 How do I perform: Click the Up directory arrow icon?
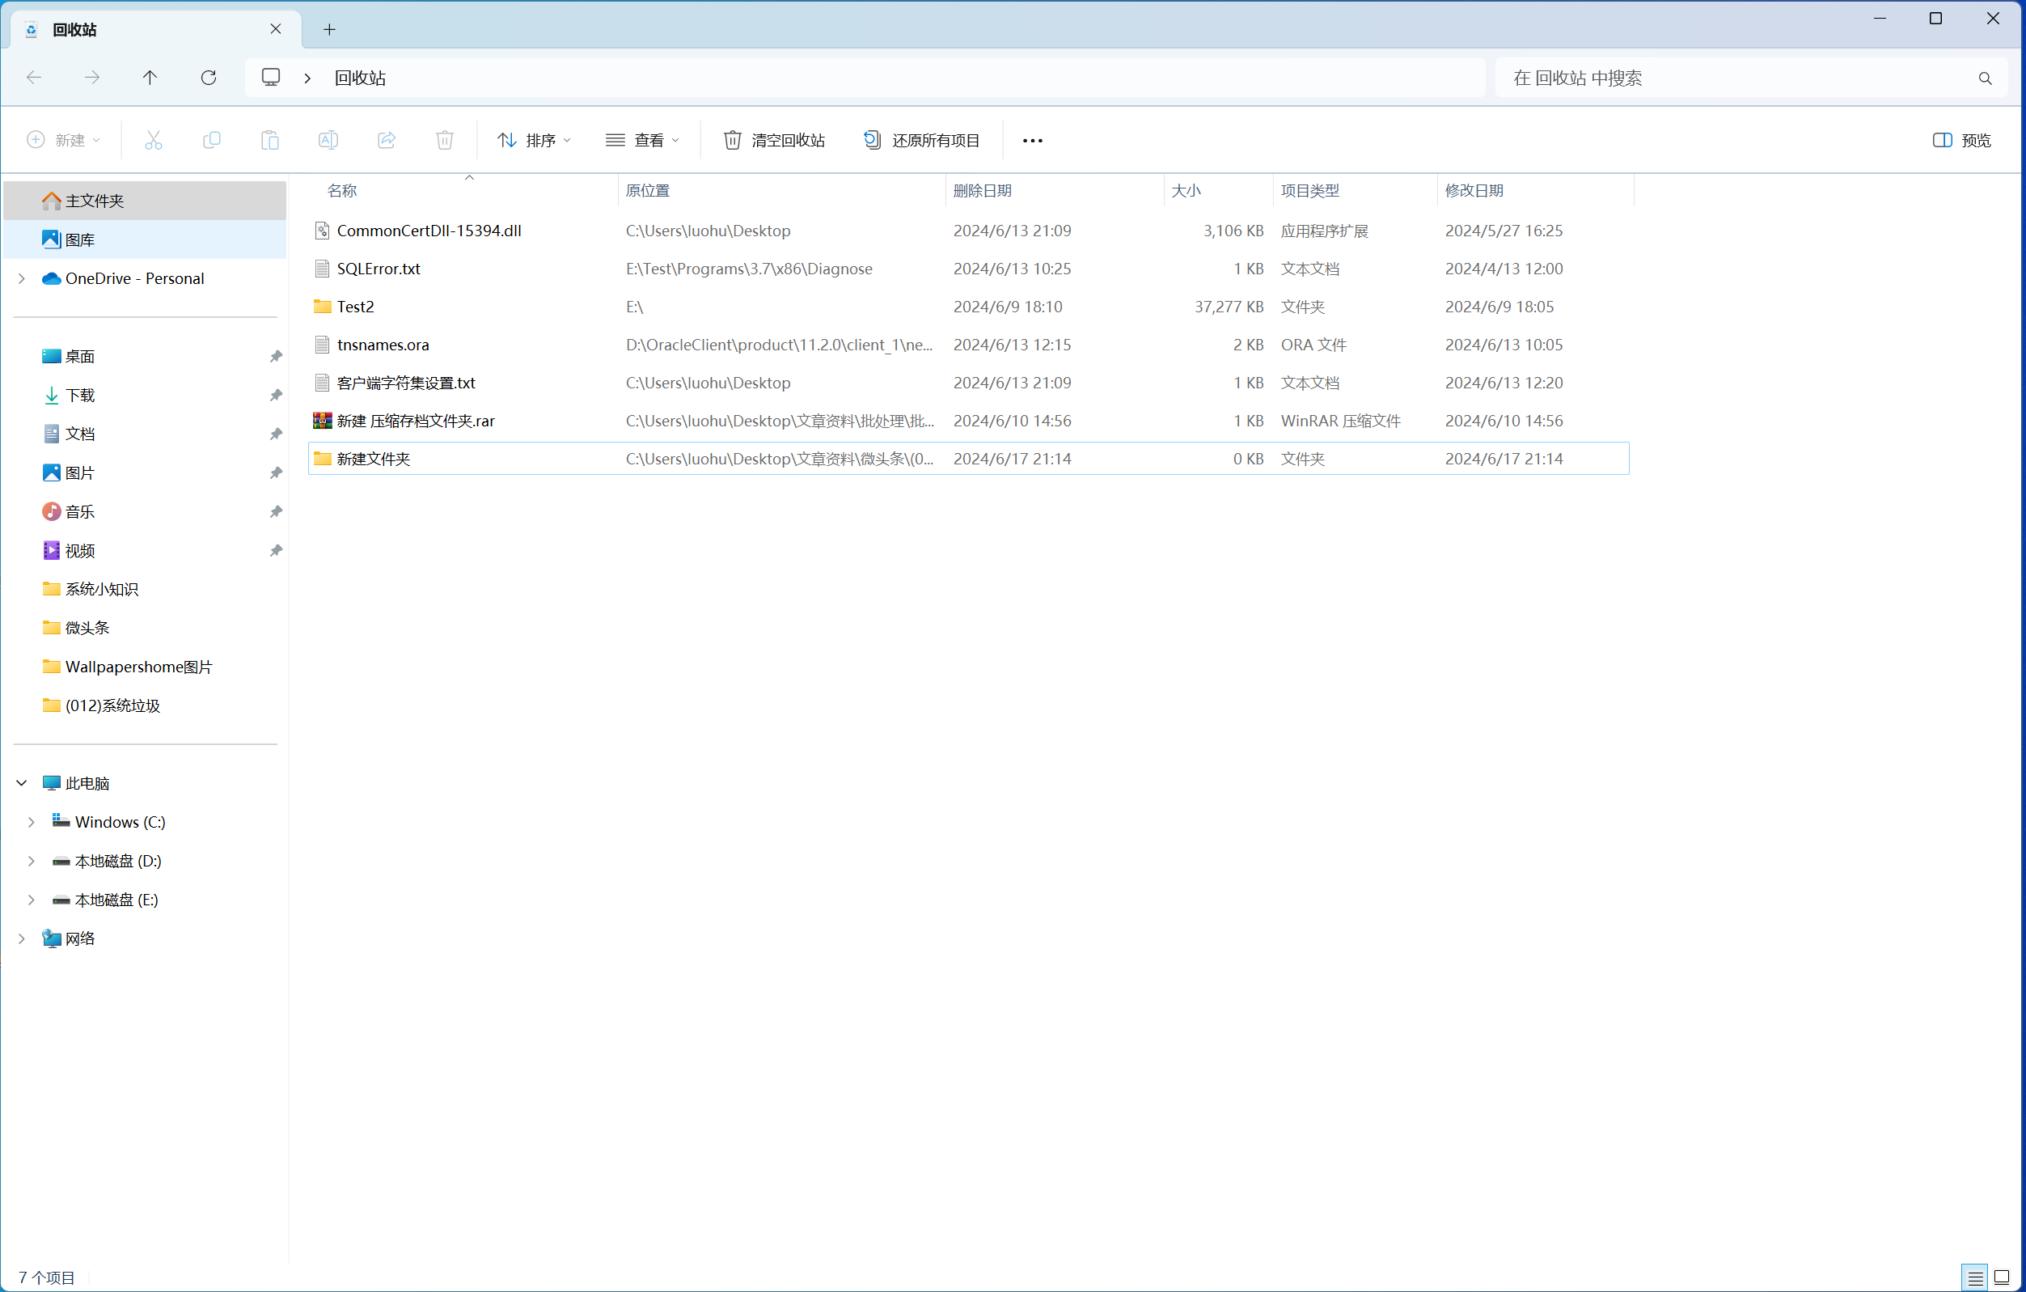[150, 78]
